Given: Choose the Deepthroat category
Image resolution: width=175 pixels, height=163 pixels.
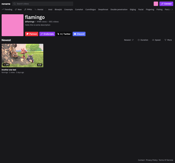Looking at the screenshot, I should coord(103,10).
